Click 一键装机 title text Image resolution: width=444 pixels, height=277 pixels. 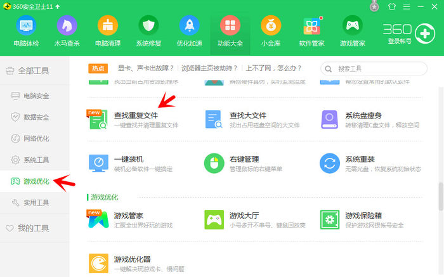click(x=129, y=159)
